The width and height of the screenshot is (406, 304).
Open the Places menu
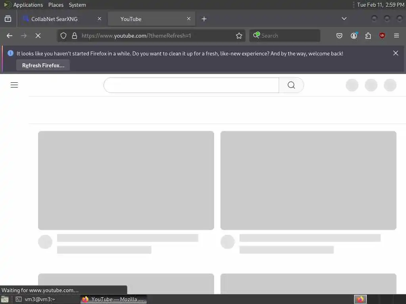click(x=56, y=5)
